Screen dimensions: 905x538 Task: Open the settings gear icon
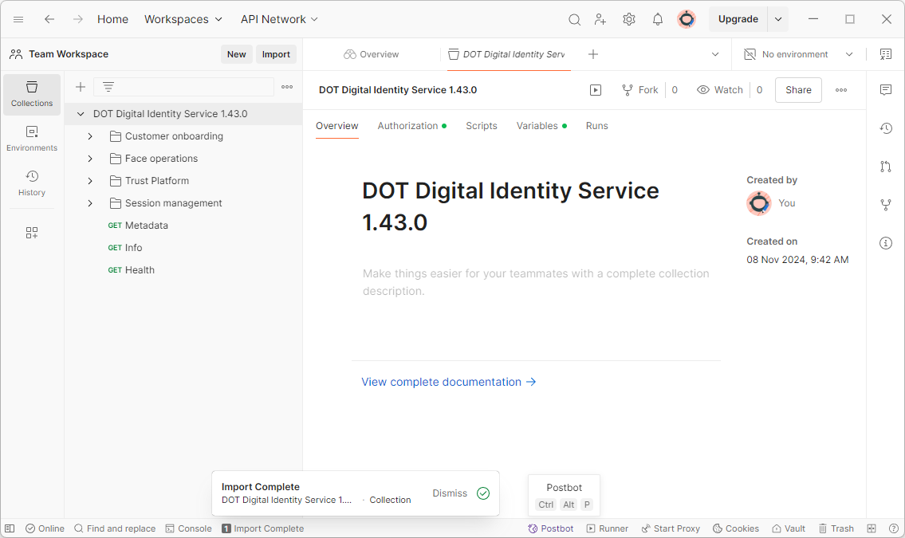pyautogui.click(x=628, y=20)
